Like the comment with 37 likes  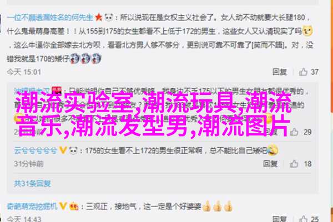tap(303, 72)
